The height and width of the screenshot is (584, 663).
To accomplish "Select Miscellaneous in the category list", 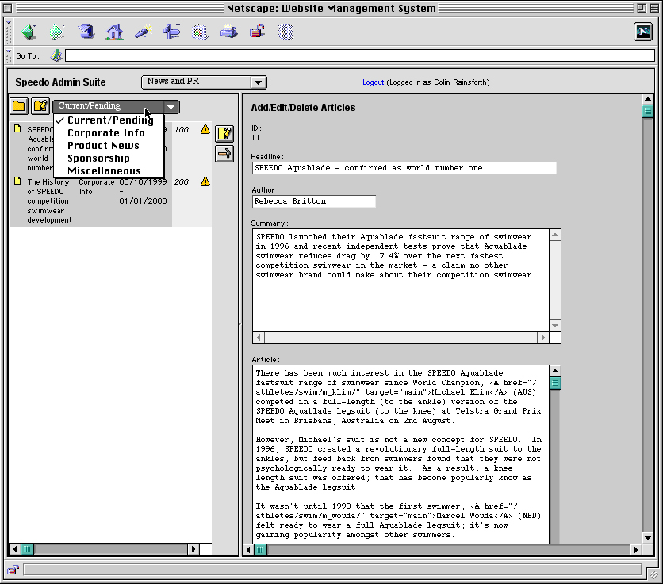I will [x=104, y=171].
